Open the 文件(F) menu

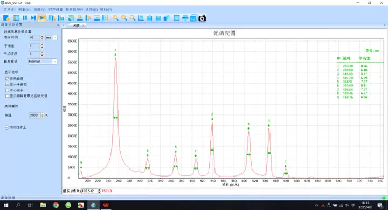[9, 9]
